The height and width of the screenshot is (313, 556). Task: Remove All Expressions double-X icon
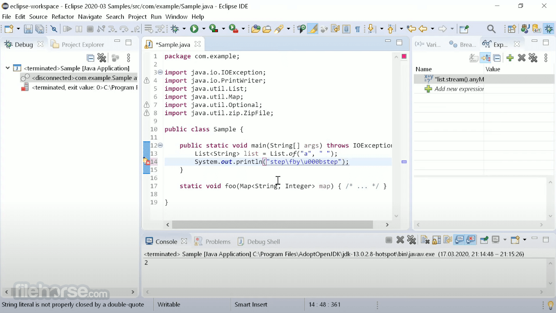[533, 58]
